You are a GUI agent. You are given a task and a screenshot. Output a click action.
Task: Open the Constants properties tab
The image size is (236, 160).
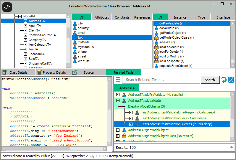tap(122, 17)
